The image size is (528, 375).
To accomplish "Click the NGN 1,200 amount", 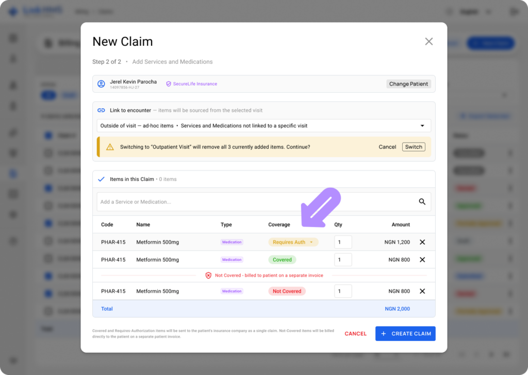I will click(x=397, y=242).
